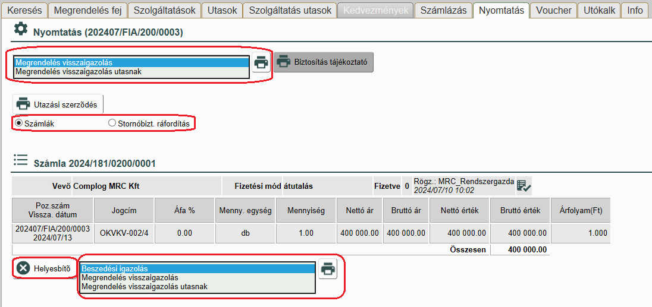Go to the Keresés tab
Image resolution: width=652 pixels, height=307 pixels.
tap(24, 10)
